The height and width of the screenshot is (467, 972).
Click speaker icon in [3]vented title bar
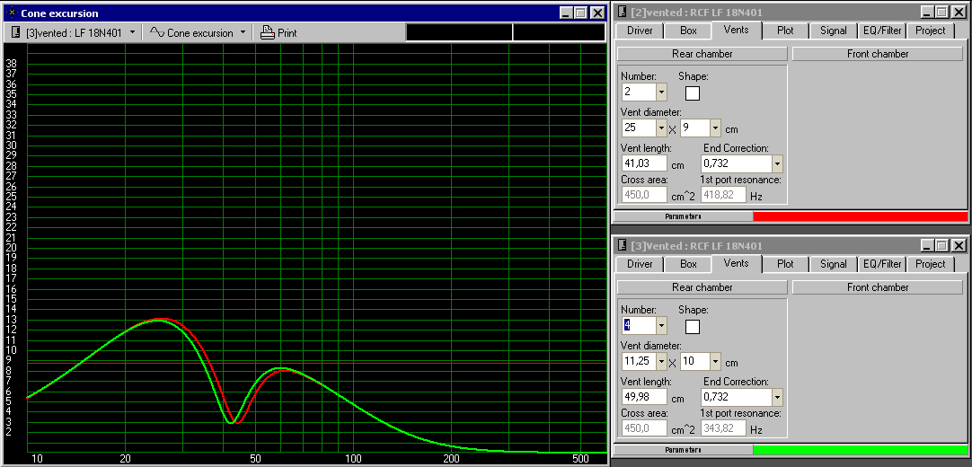click(x=622, y=246)
